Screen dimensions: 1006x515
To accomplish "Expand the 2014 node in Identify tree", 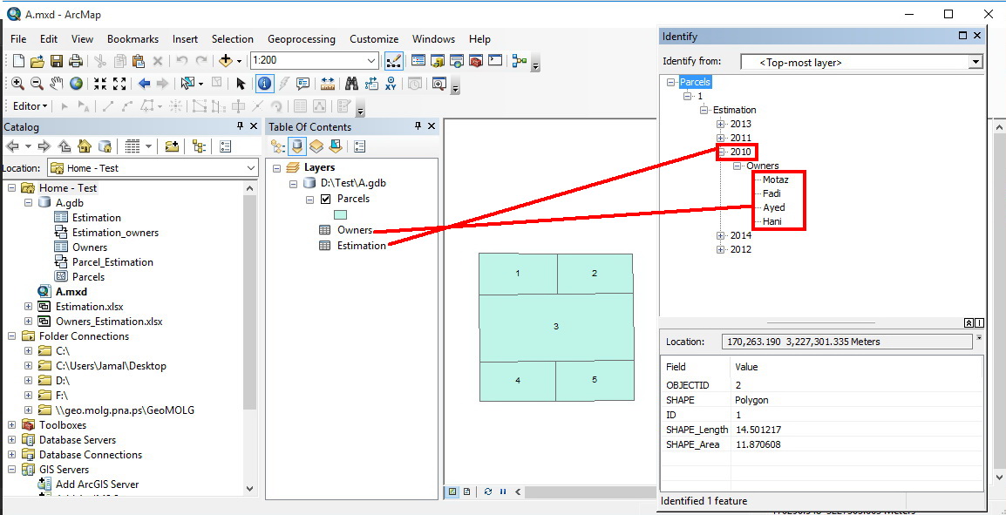I will [720, 235].
